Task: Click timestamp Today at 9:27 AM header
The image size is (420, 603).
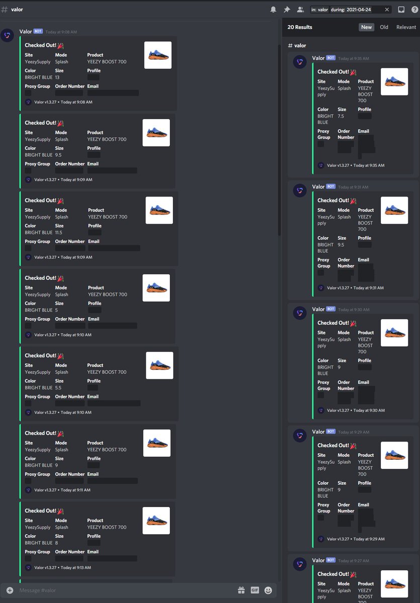Action: [x=354, y=561]
